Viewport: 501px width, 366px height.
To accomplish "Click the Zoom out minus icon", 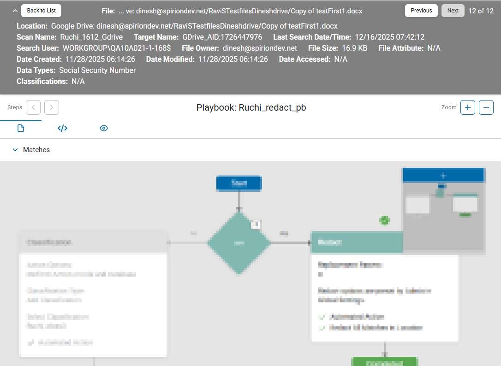I will pos(486,107).
